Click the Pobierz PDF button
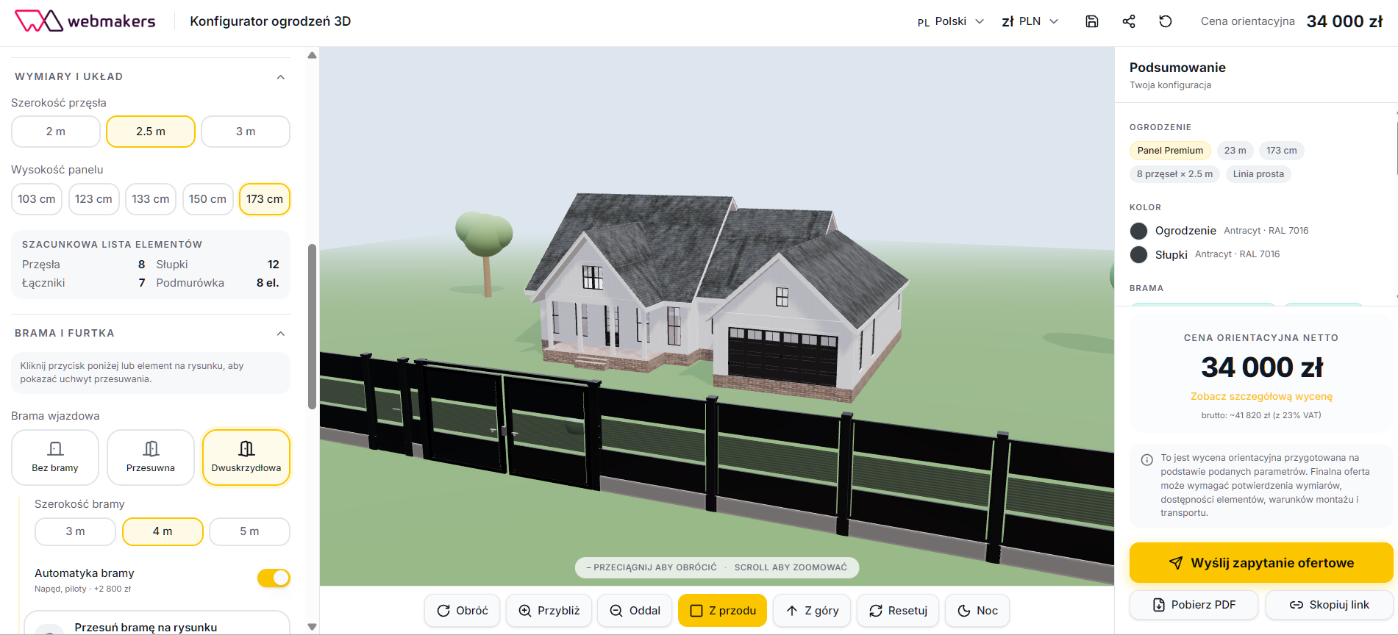 pyautogui.click(x=1194, y=605)
